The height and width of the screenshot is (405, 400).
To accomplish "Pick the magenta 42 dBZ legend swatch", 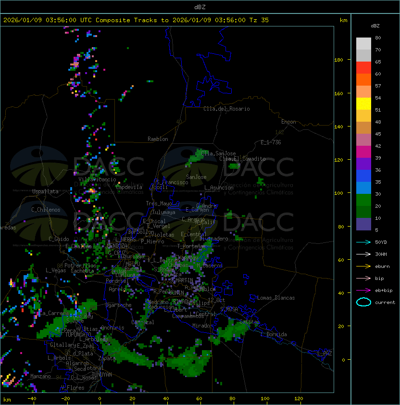I will click(x=363, y=152).
